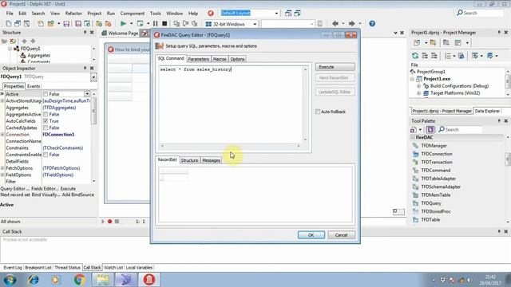The image size is (511, 287).
Task: Click the Bind Visually link
Action: (46, 195)
